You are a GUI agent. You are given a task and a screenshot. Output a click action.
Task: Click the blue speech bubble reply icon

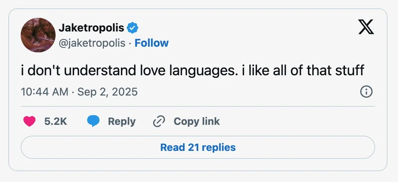pos(93,121)
